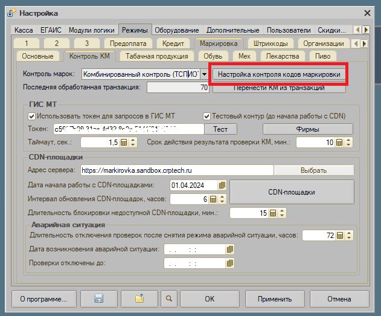The width and height of the screenshot is (381, 316).
Task: Open calculator for Таймаут, сек. field
Action: [124, 143]
